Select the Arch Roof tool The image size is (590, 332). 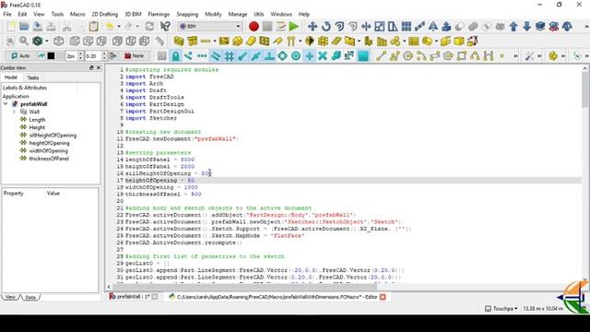pyautogui.click(x=278, y=41)
